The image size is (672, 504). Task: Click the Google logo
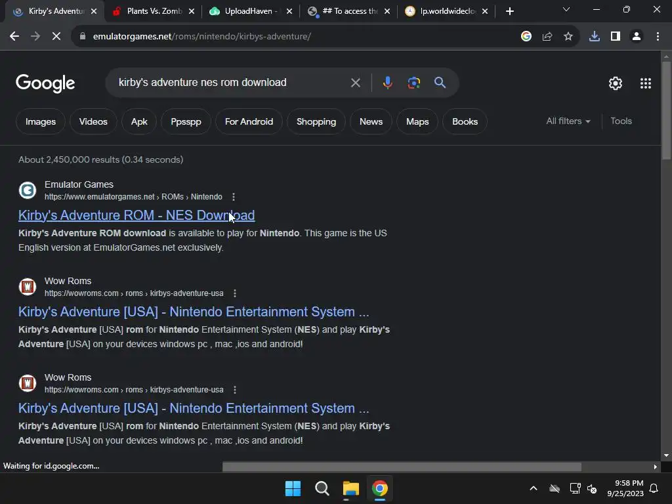[45, 83]
